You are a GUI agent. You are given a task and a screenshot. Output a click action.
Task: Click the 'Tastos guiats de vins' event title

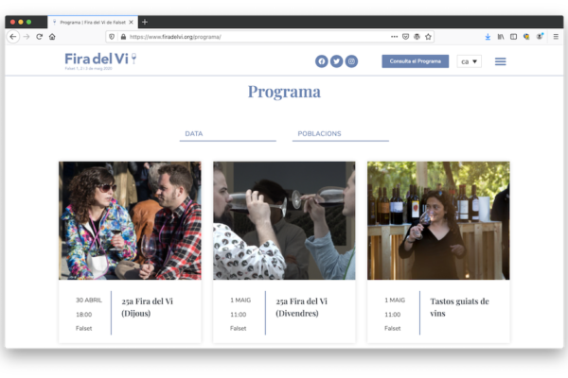[x=459, y=307]
